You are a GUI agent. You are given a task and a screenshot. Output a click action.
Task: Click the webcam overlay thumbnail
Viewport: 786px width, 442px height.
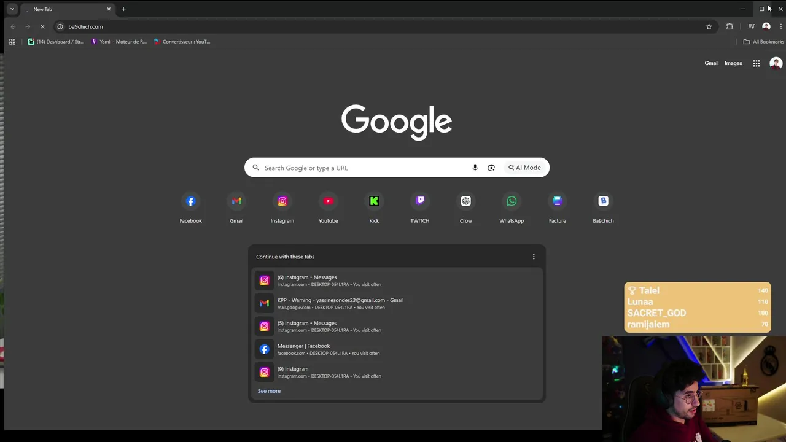[x=694, y=389]
